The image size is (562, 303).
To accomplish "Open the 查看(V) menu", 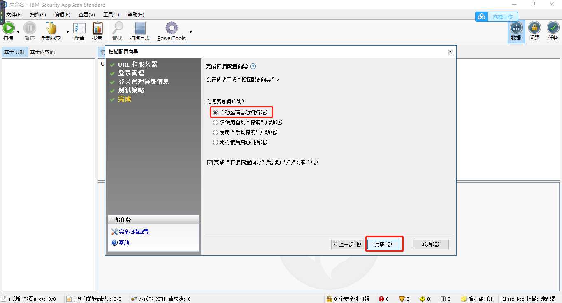I will click(x=86, y=15).
